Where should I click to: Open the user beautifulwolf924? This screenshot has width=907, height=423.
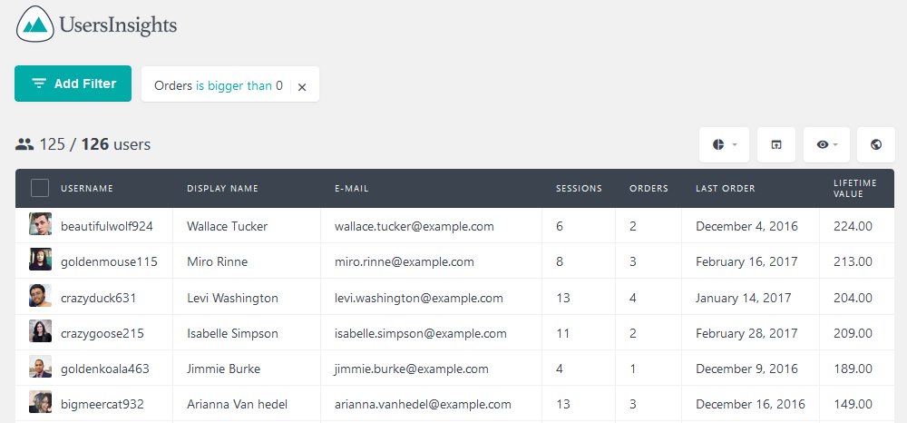pyautogui.click(x=107, y=226)
